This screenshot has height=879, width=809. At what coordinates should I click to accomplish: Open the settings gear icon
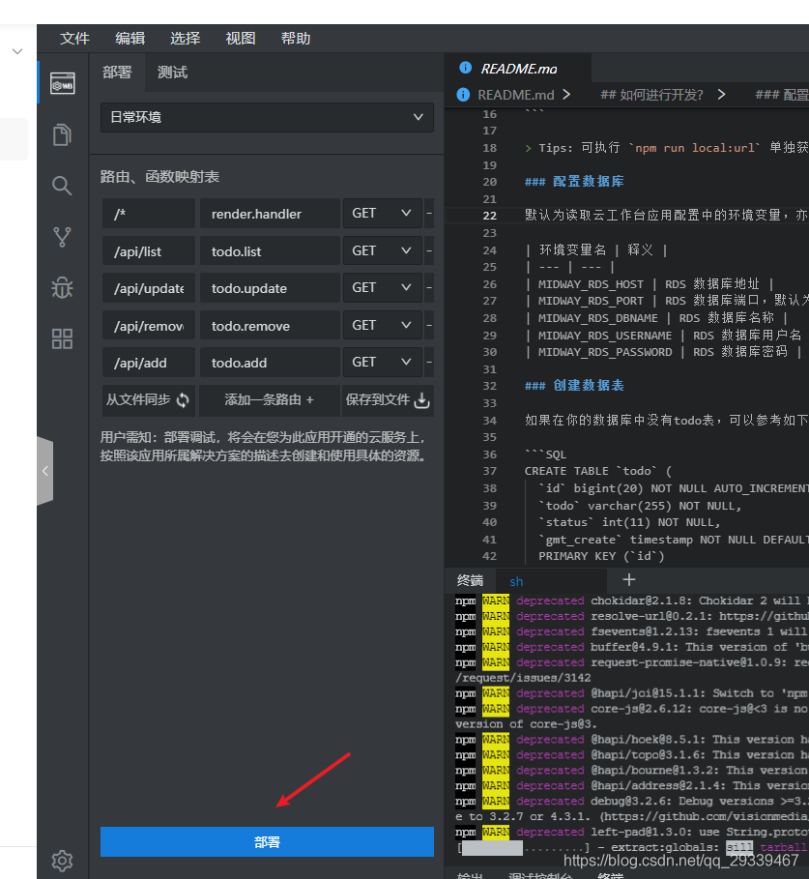tap(62, 861)
